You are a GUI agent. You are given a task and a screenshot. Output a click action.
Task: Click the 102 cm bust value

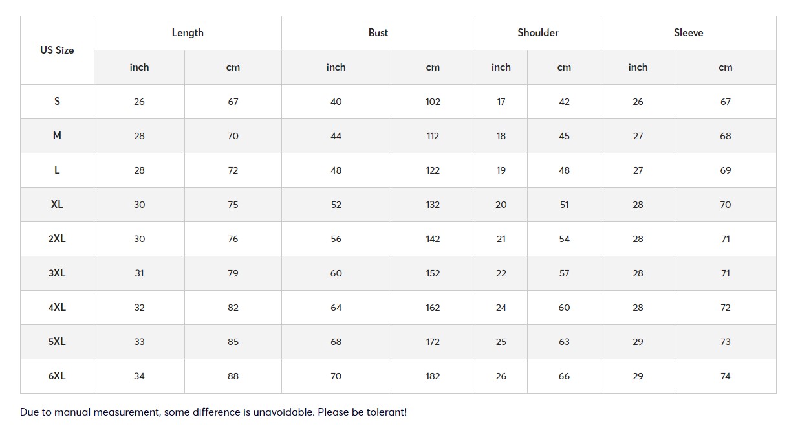pos(433,102)
